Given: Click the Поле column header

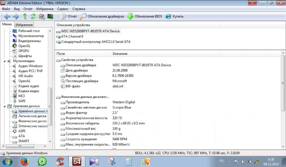Looking at the screenshot, I should tap(83, 54).
